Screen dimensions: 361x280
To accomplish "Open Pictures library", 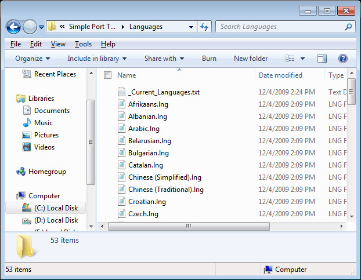I will [x=41, y=135].
